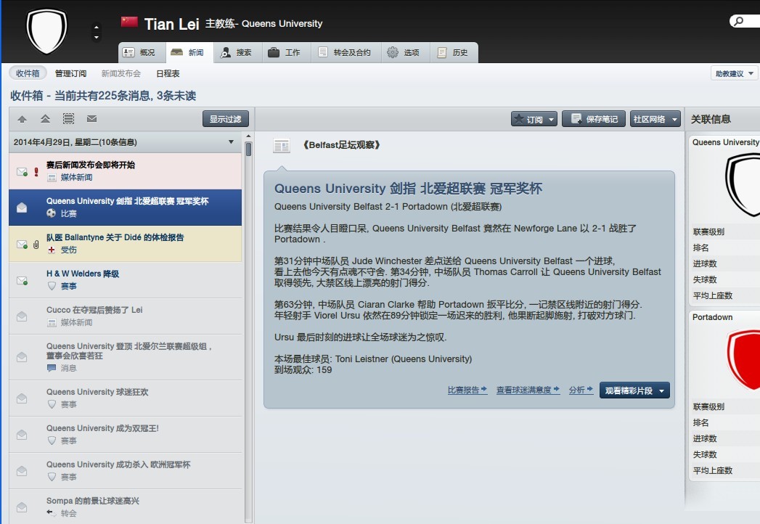Open the 订阅 dropdown with star icon

pos(534,119)
